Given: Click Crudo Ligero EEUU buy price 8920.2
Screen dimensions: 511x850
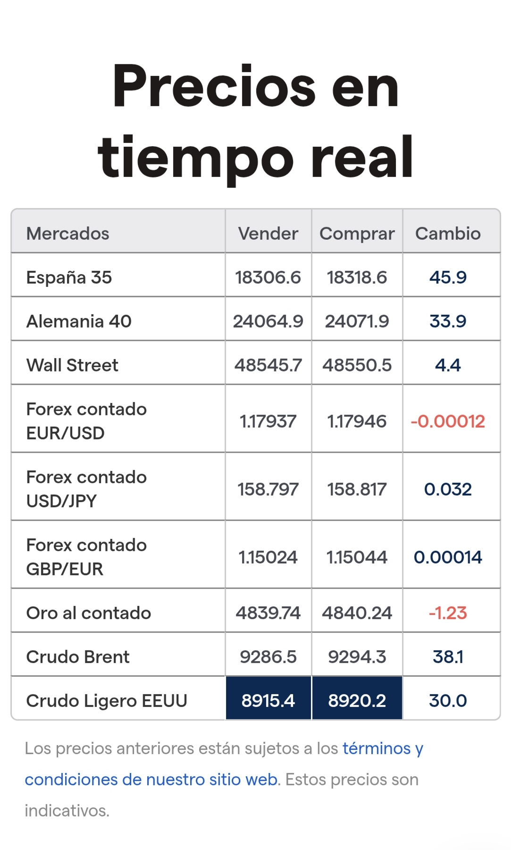Looking at the screenshot, I should click(357, 701).
